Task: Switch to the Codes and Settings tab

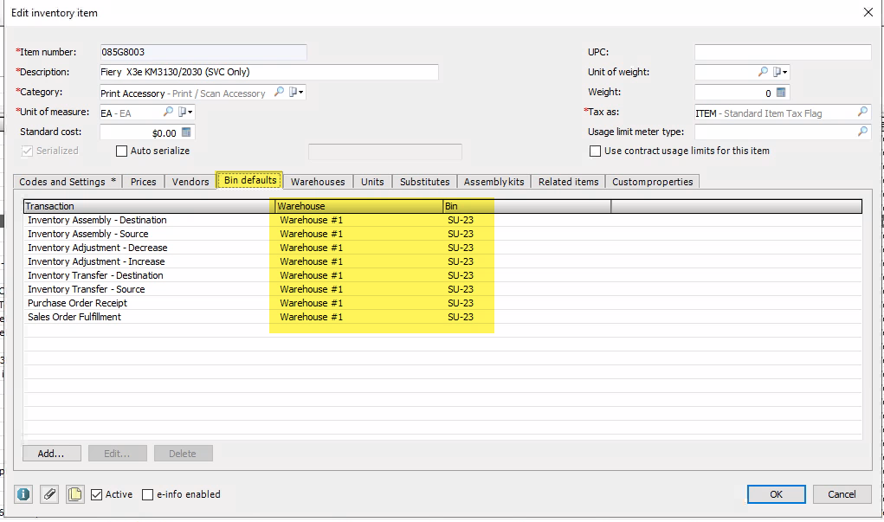Action: pyautogui.click(x=67, y=182)
